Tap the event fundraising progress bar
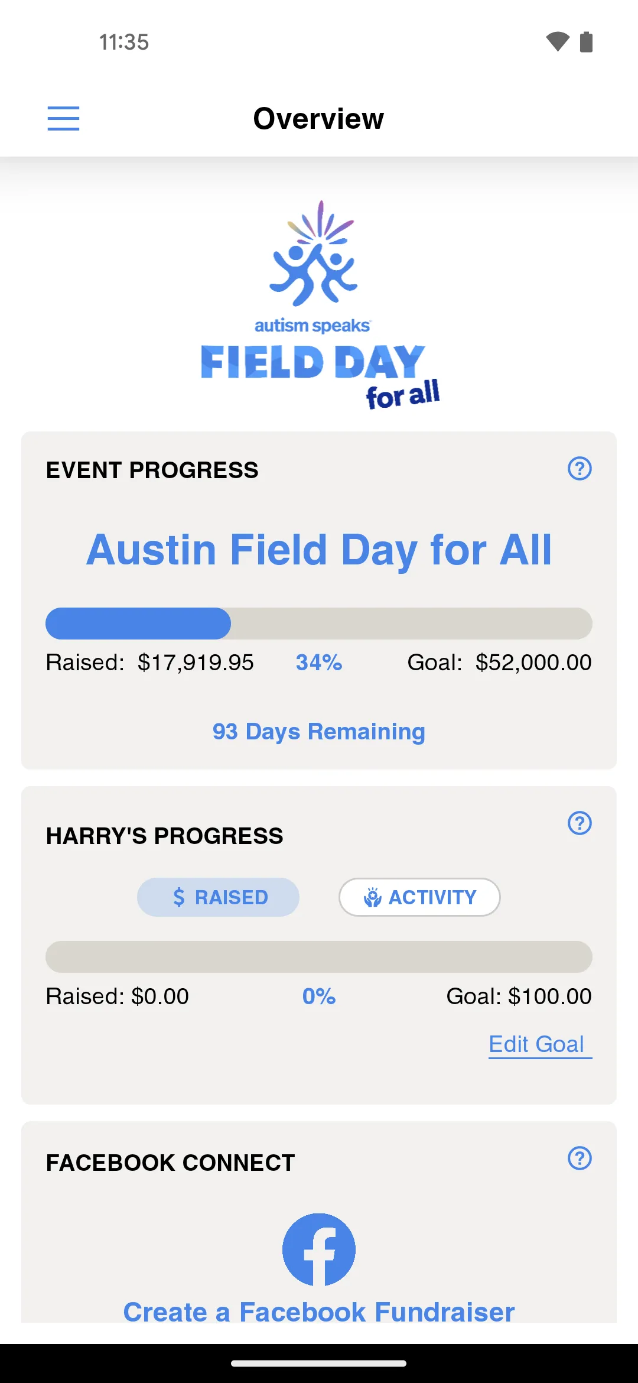The image size is (638, 1383). 319,624
